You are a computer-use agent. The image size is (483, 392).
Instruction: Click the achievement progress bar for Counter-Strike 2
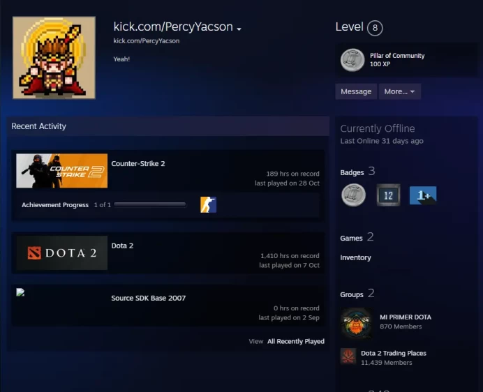pos(149,204)
